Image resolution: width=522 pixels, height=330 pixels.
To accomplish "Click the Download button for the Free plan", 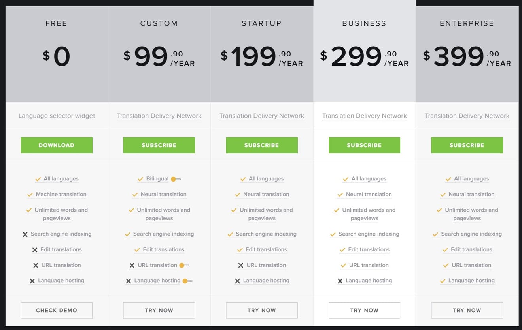I will (57, 145).
